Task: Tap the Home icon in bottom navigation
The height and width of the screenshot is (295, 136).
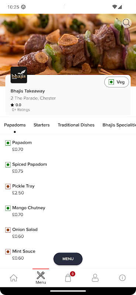Action: [x=14, y=278]
